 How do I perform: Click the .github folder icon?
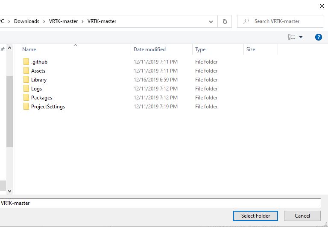click(26, 62)
